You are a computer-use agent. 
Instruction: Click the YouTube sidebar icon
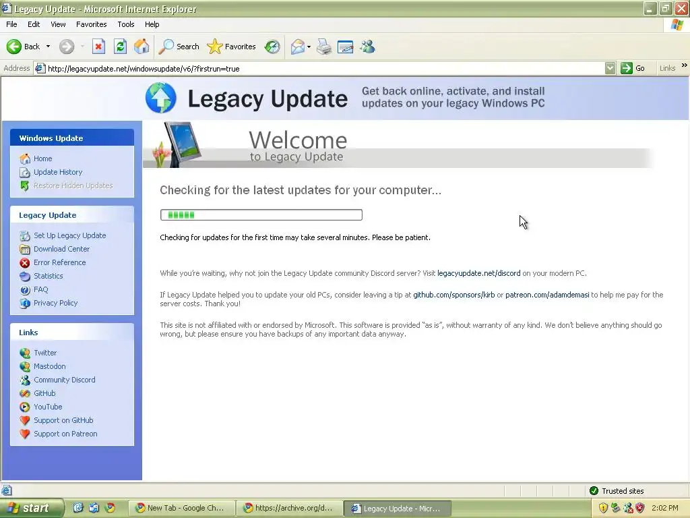tap(25, 407)
